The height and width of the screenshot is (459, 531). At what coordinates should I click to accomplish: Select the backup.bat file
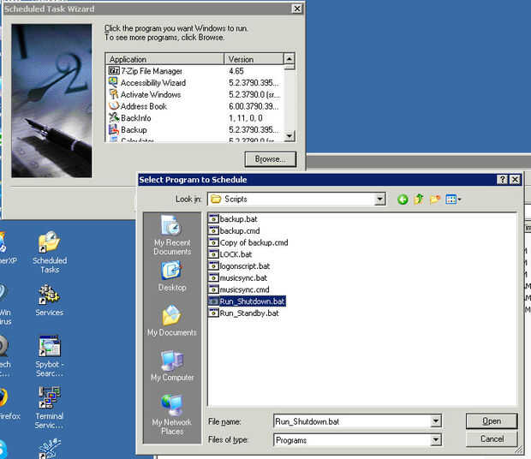[x=233, y=219]
